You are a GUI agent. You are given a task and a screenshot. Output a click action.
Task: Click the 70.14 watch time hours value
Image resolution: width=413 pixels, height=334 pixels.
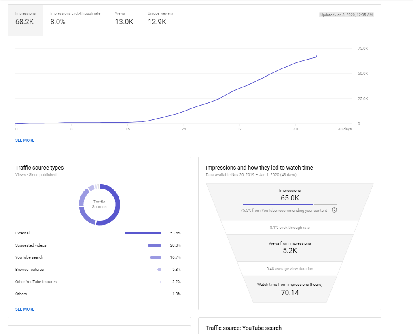[x=290, y=293]
